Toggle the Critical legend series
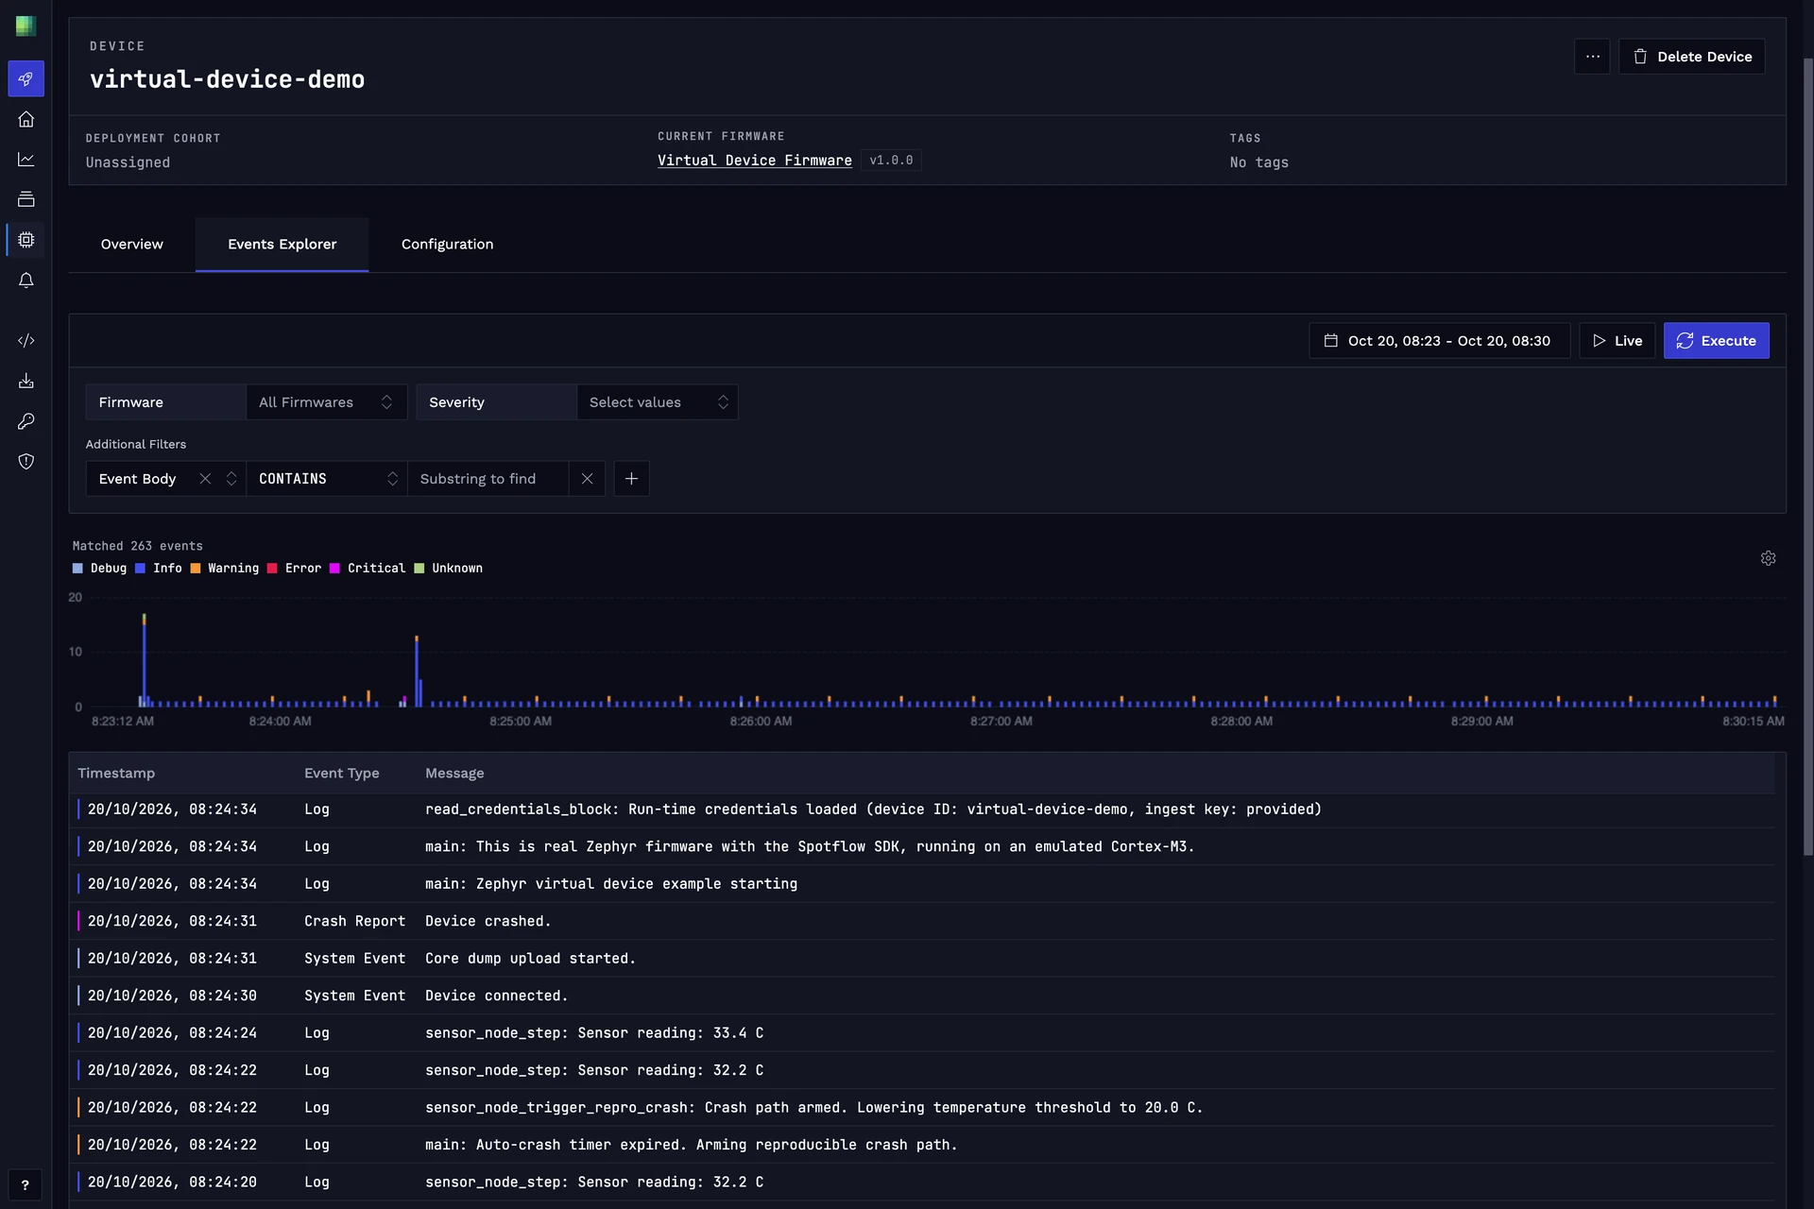The width and height of the screenshot is (1814, 1209). pos(368,569)
